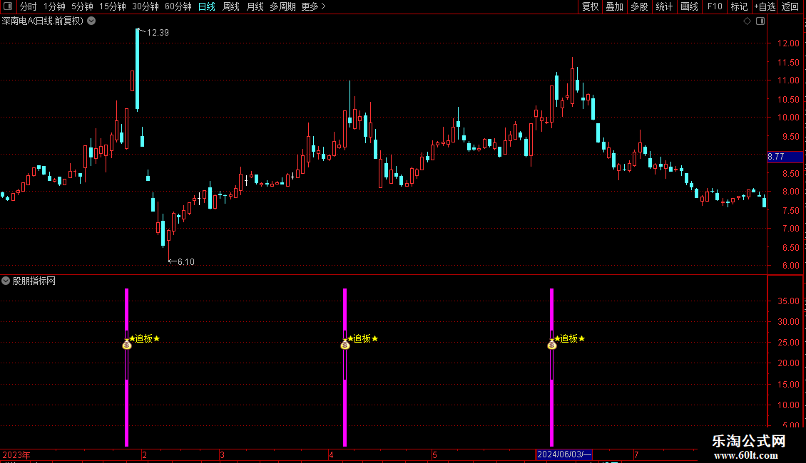806x463 pixels.
Task: Collapse the 股朋指标网 indicator dropdown
Action: pyautogui.click(x=6, y=281)
